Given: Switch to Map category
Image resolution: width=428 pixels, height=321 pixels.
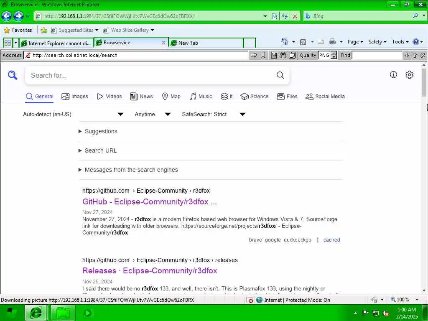Looking at the screenshot, I should (x=171, y=97).
